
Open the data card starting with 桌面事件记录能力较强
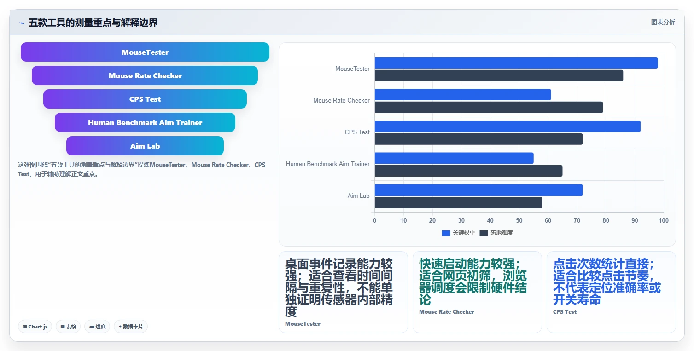click(343, 292)
